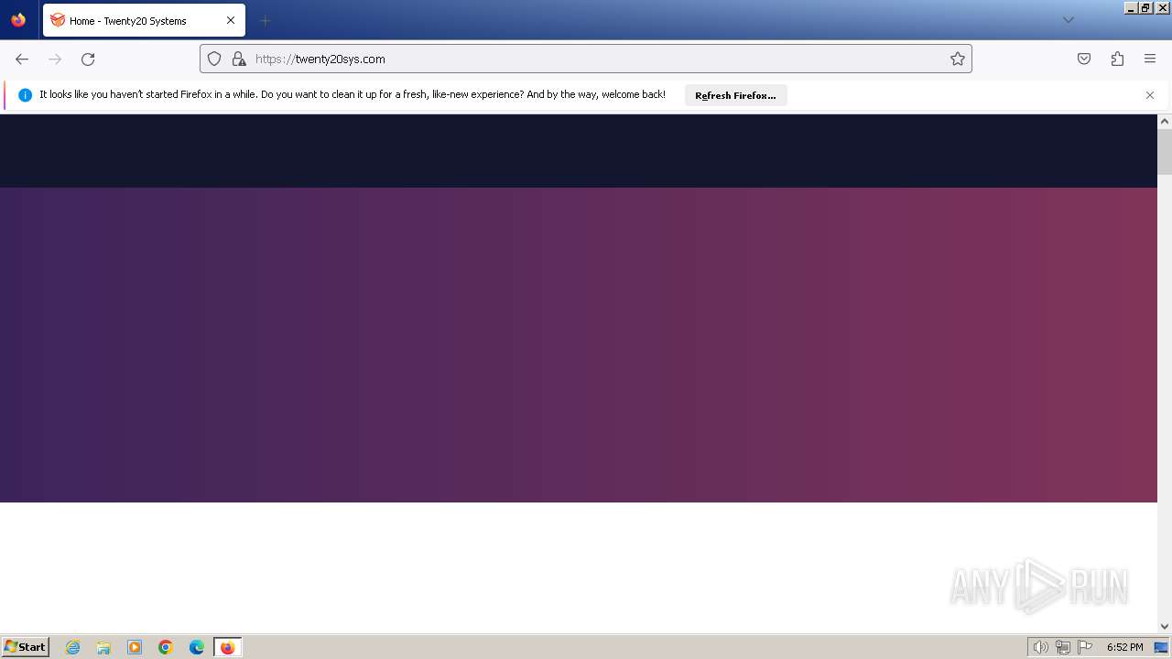Dismiss the Firefox refresh notification bar

(1150, 95)
